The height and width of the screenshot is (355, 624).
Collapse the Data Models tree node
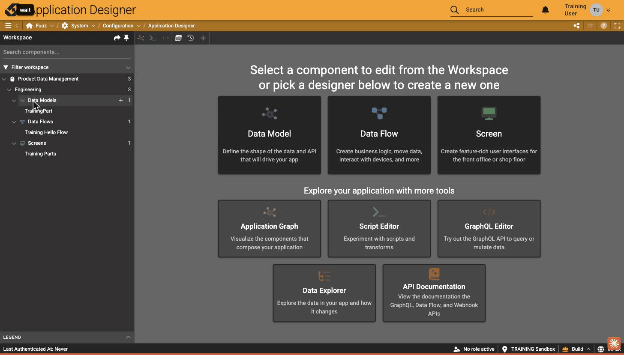14,100
